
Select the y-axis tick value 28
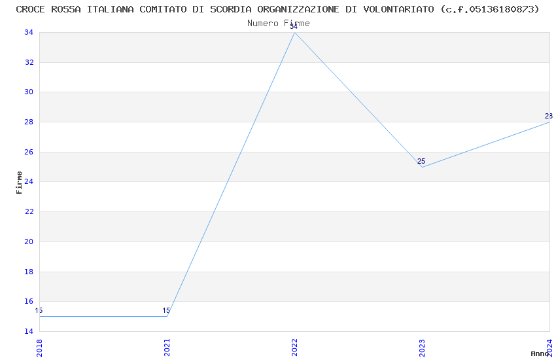coord(29,122)
